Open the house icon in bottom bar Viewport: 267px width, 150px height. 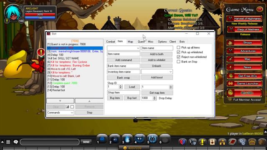[x=222, y=142]
